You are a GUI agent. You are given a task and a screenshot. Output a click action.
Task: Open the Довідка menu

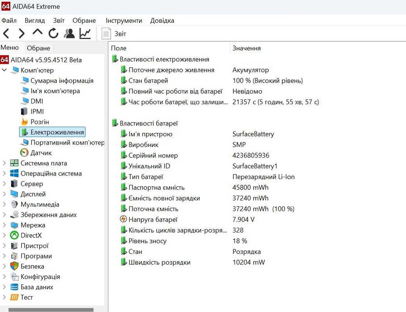(162, 21)
